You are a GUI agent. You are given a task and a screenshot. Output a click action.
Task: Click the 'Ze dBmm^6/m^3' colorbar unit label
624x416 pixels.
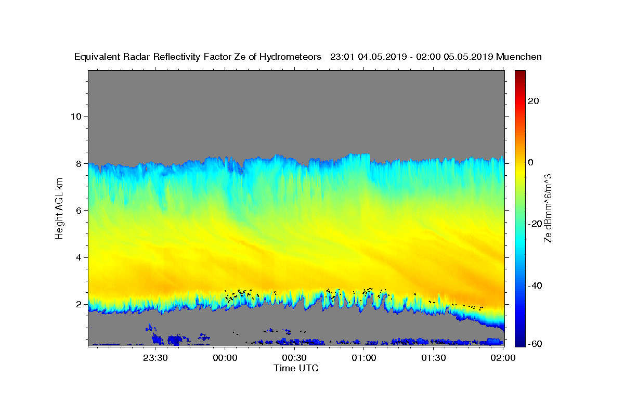click(x=548, y=208)
